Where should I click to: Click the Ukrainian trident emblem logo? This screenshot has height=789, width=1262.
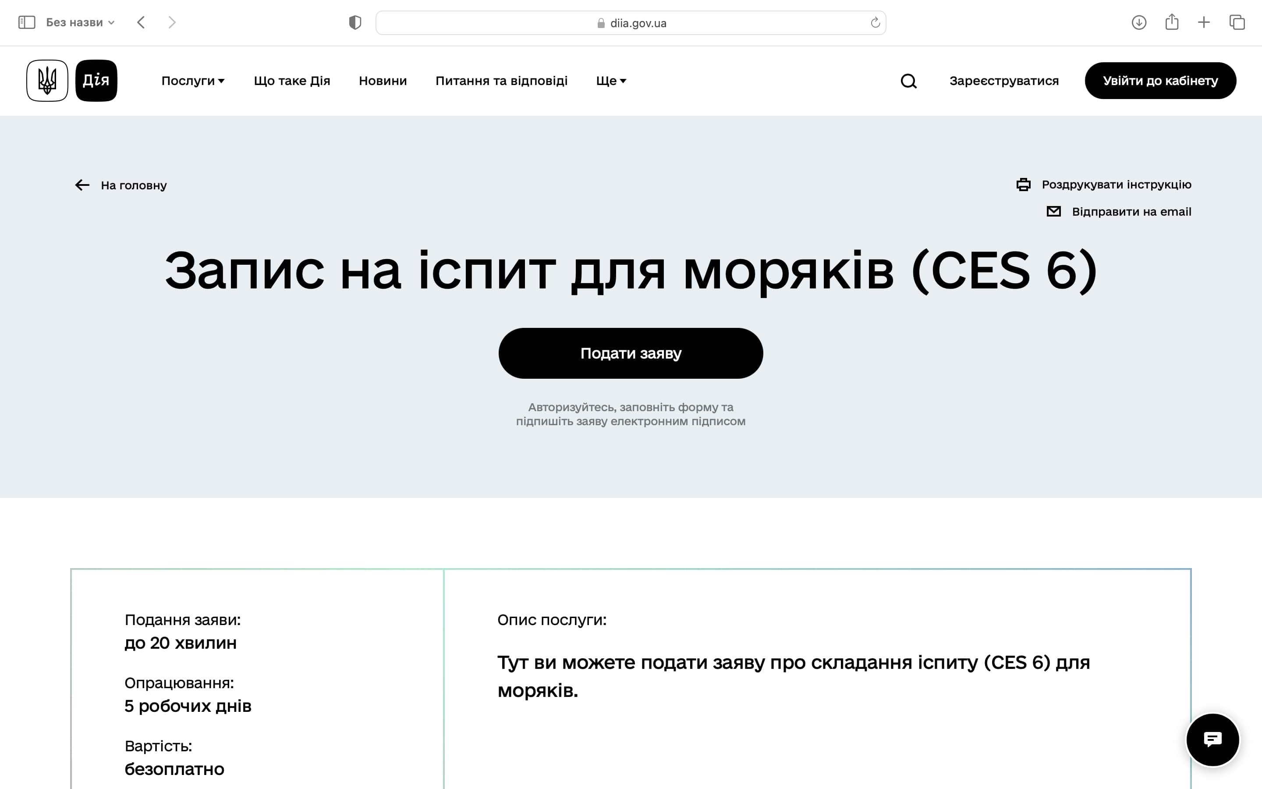47,80
